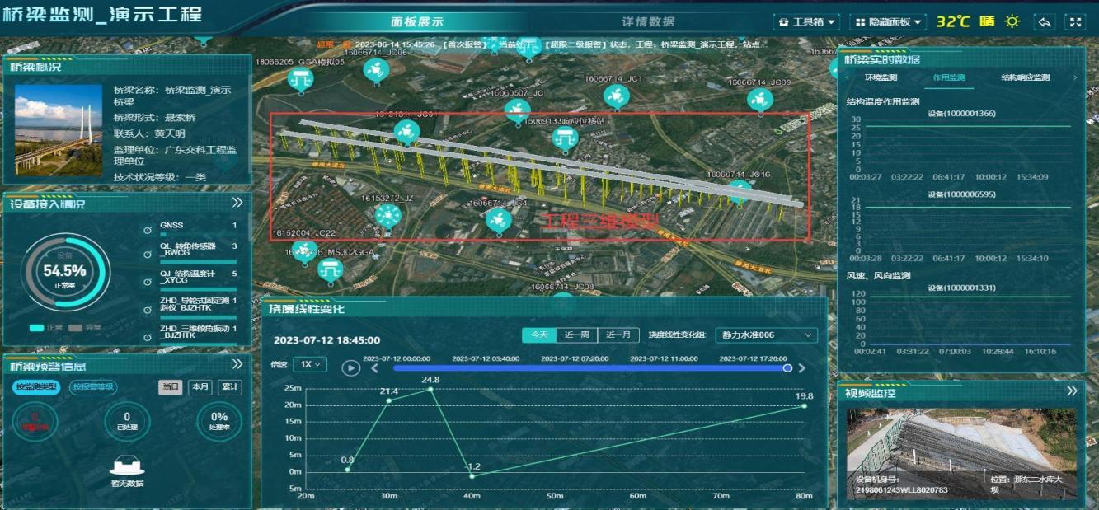Expand the 视频监控 panel double-chevron
The width and height of the screenshot is (1099, 510).
point(1072,391)
